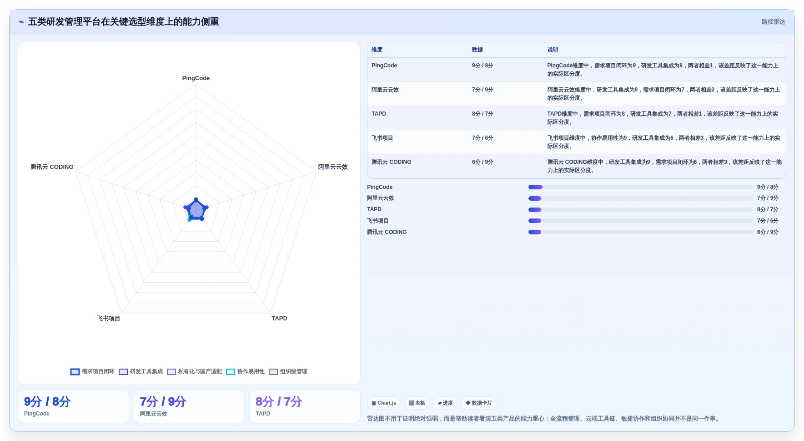Click the 飞书项目 progress bar
The image size is (804, 441).
[641, 221]
